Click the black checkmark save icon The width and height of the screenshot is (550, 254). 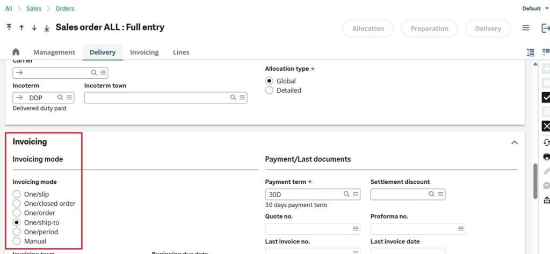click(x=546, y=97)
